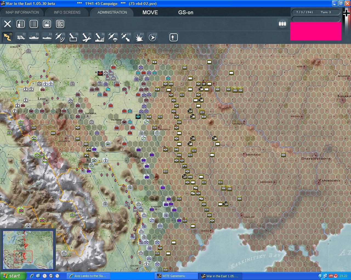Select the Soviet unit counter near Dnepropetrovsk
Screen dimensions: 351x280
(x=283, y=155)
